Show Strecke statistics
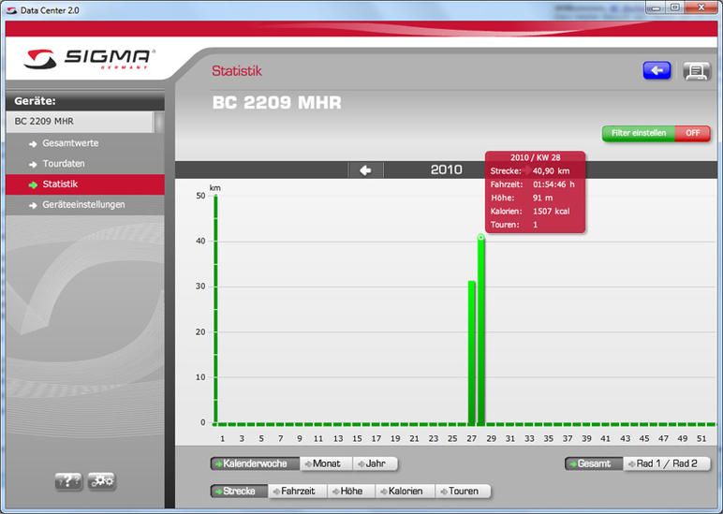Screen dimensions: 723x514 (239, 492)
